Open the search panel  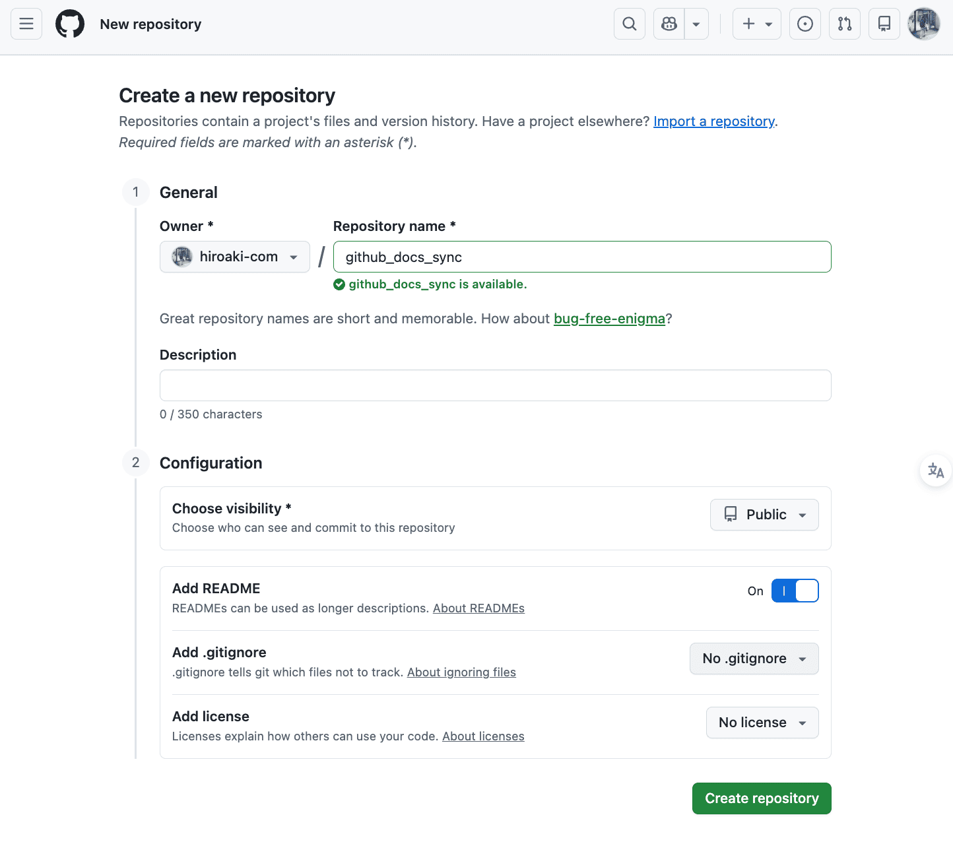tap(628, 23)
